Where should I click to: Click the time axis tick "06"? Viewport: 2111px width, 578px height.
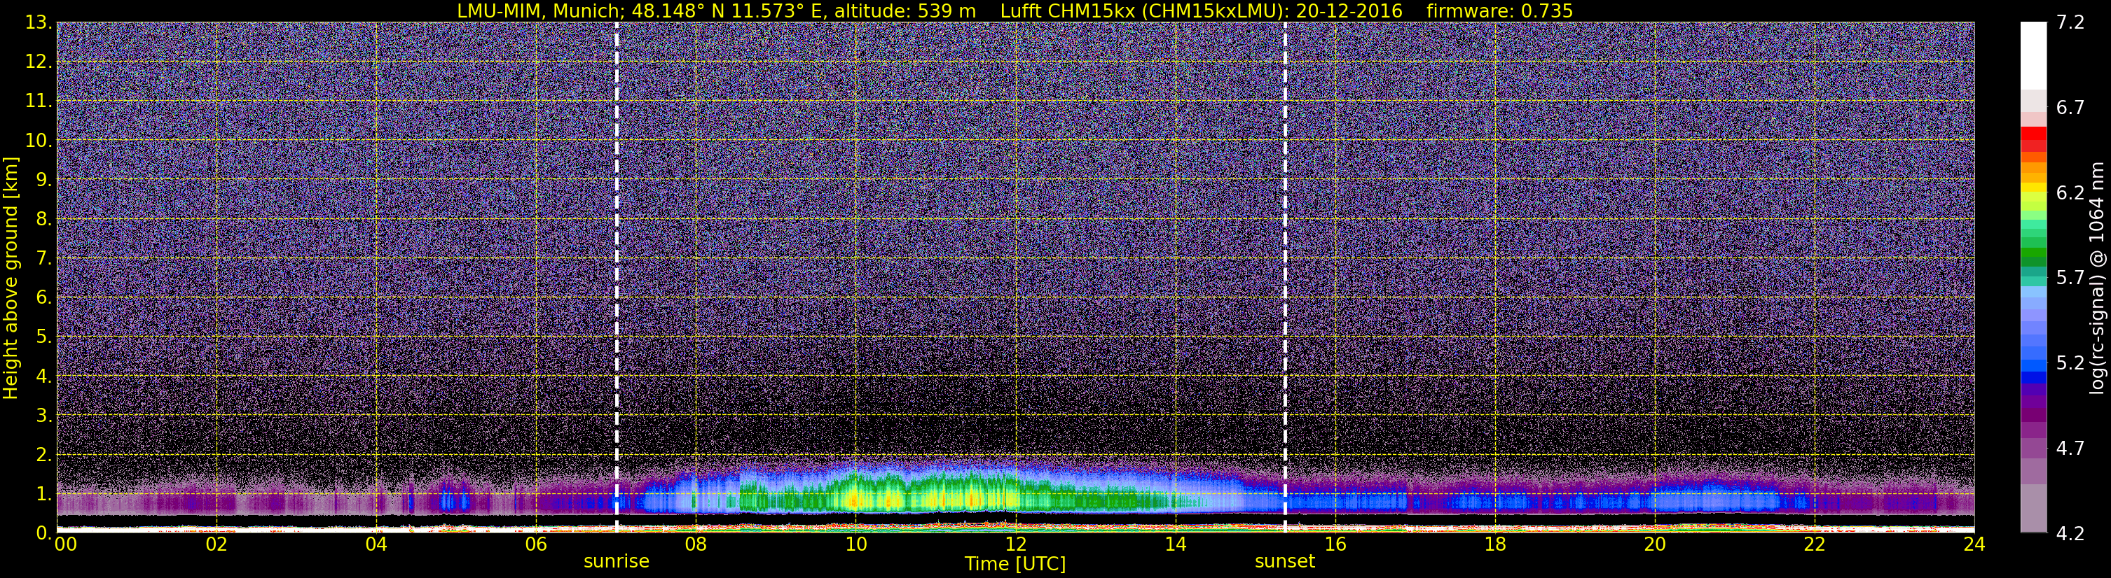tap(536, 544)
